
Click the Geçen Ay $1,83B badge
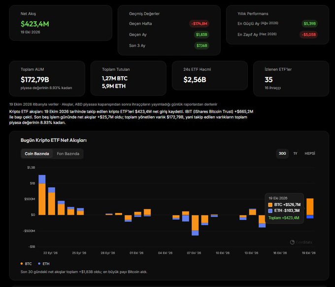(x=201, y=34)
